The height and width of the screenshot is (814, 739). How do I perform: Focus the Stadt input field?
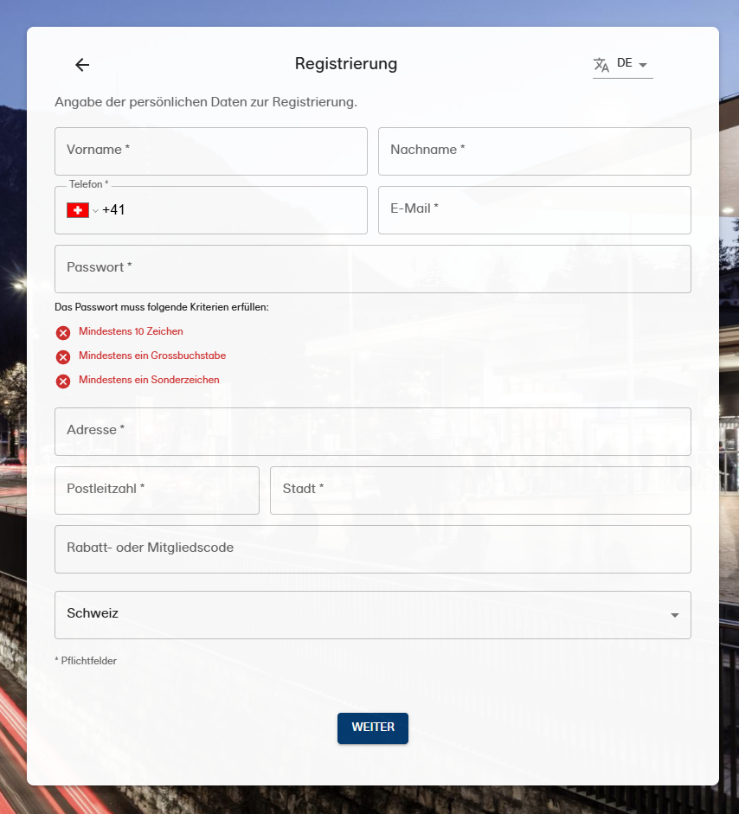(x=480, y=490)
